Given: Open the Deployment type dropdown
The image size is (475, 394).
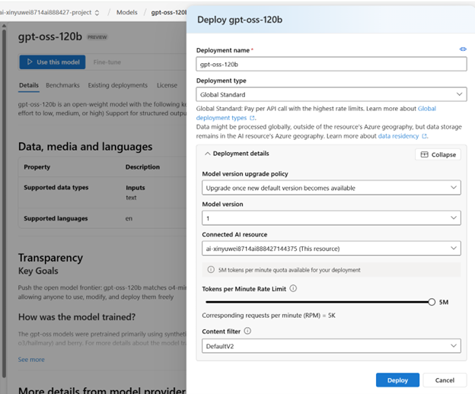Looking at the screenshot, I should pyautogui.click(x=331, y=94).
